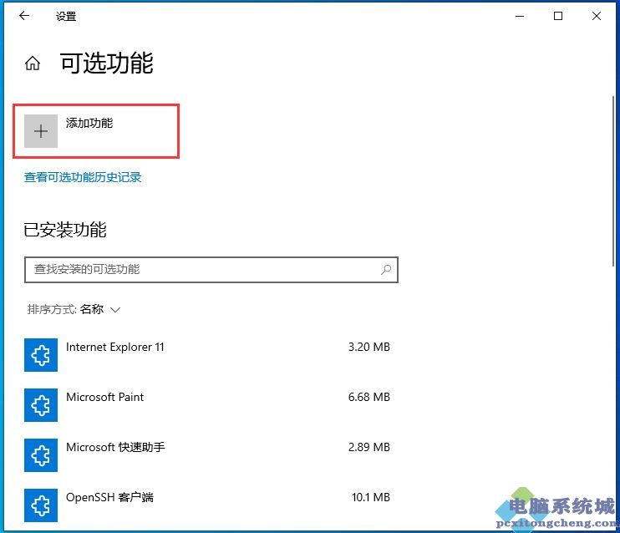The image size is (620, 533).
Task: Click the 2.89 MB size value
Action: pos(369,447)
